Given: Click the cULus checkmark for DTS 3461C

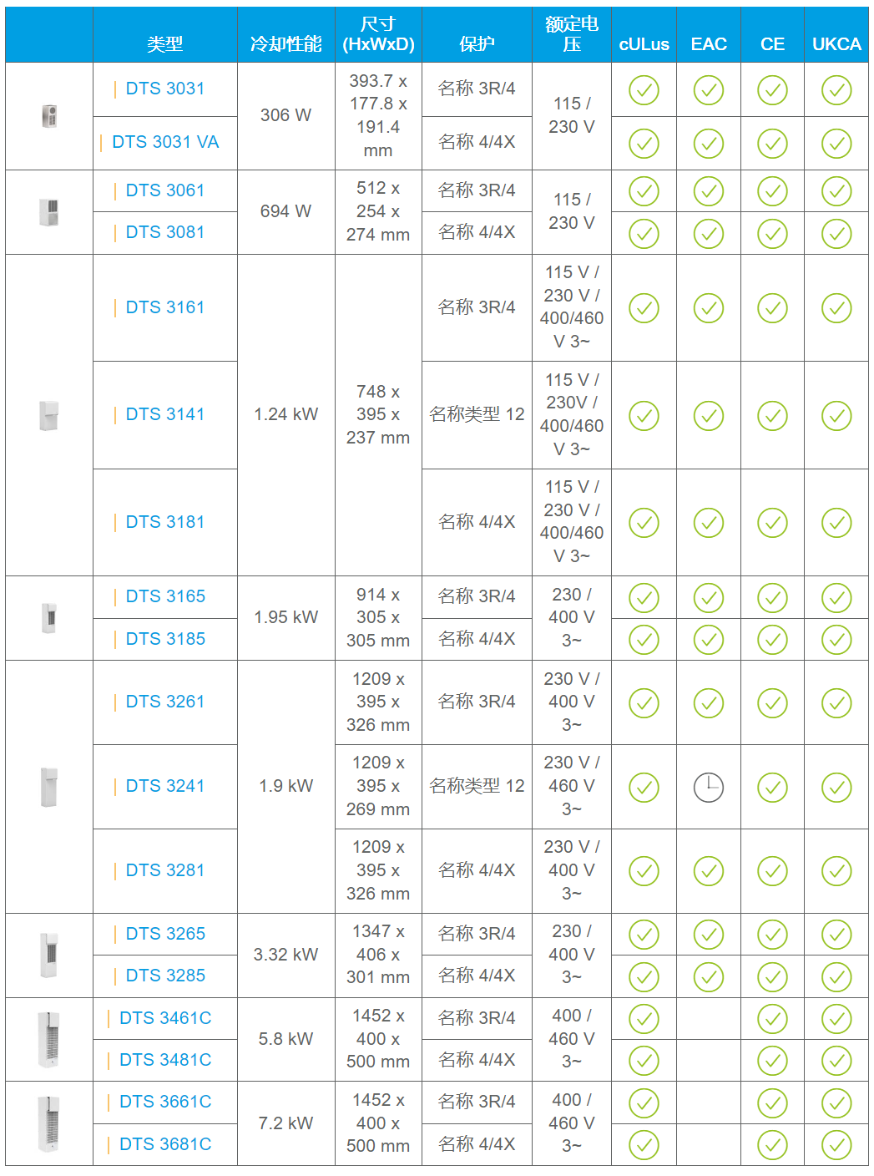Looking at the screenshot, I should [x=644, y=1019].
